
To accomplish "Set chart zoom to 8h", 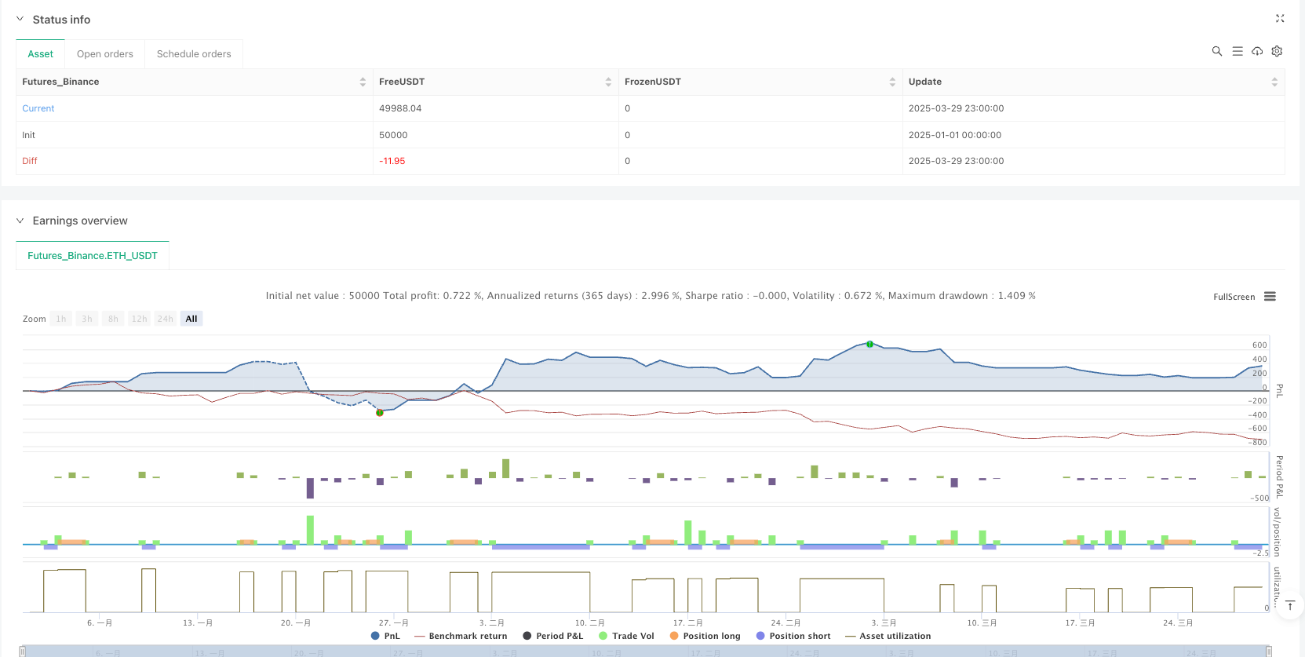I will coord(113,319).
